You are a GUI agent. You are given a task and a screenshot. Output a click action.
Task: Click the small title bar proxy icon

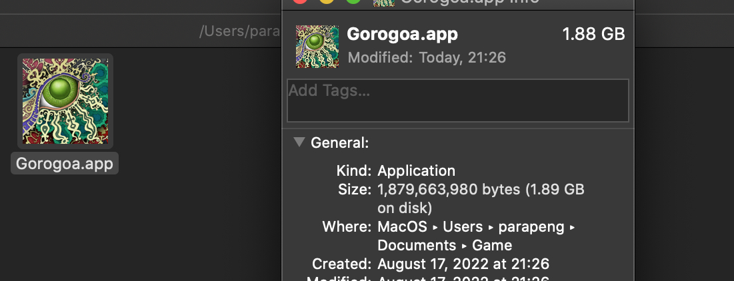pos(384,2)
